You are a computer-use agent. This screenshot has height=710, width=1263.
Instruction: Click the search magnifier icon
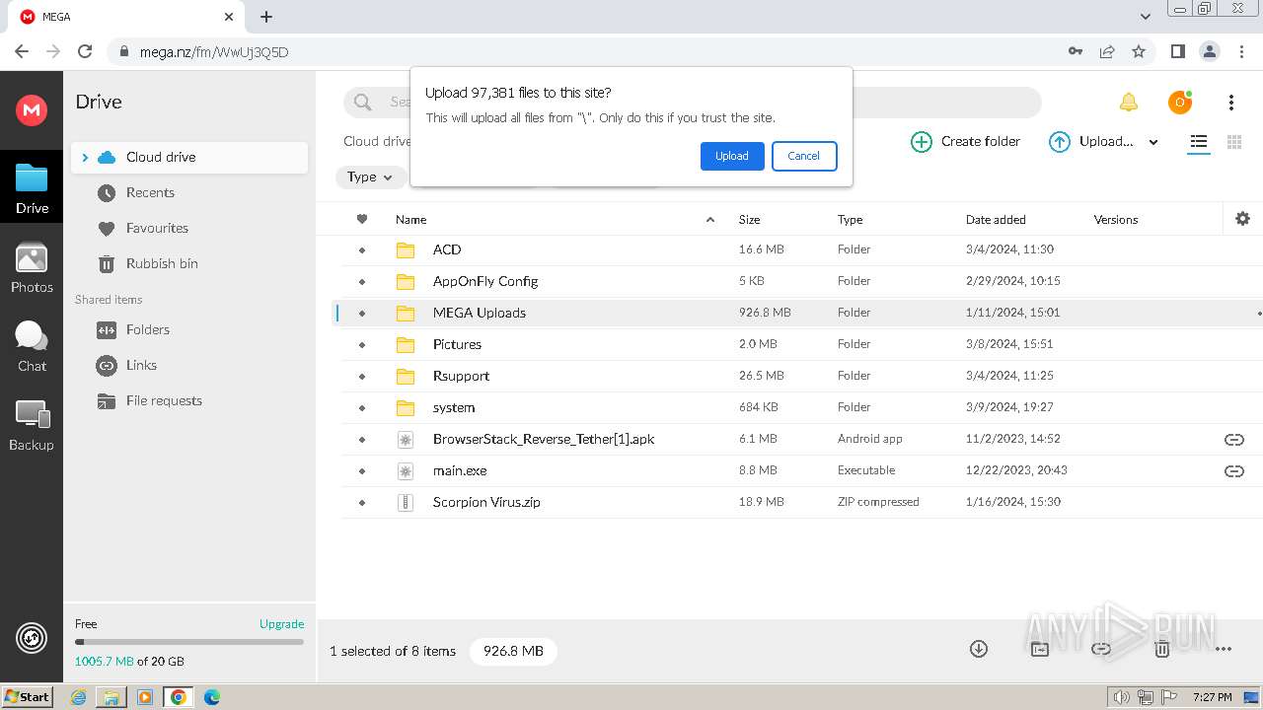tap(363, 103)
